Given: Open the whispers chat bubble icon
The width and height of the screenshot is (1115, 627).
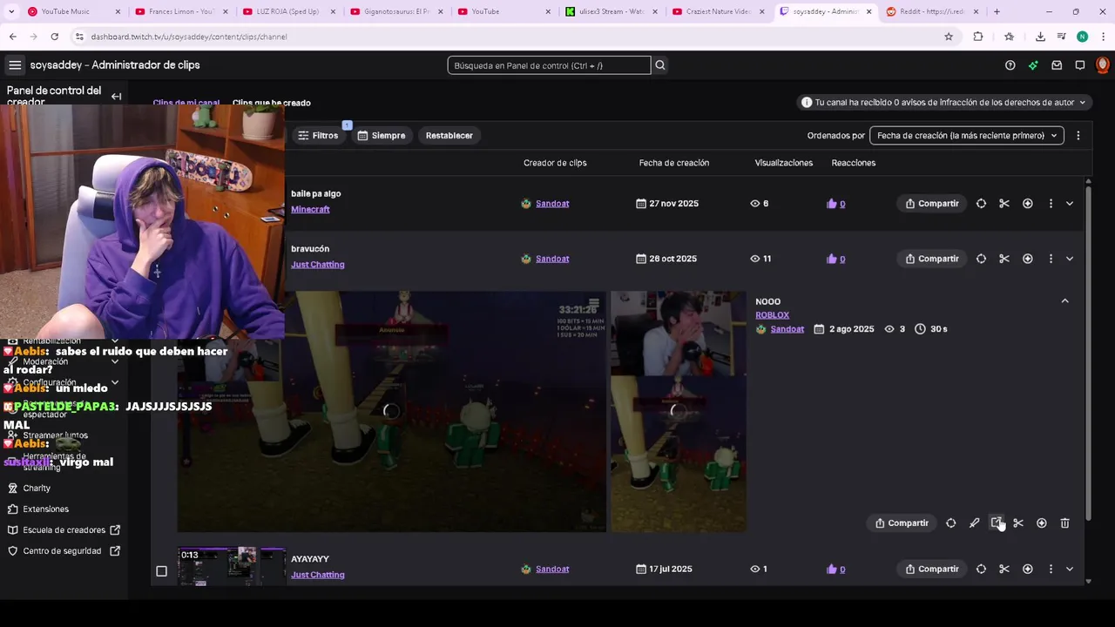Looking at the screenshot, I should (x=1080, y=65).
